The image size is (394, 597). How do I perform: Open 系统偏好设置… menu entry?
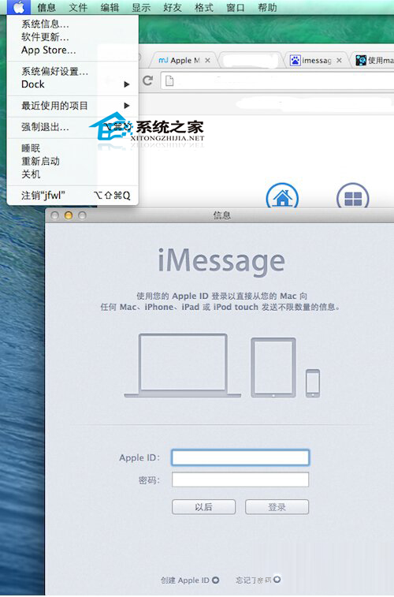click(72, 71)
